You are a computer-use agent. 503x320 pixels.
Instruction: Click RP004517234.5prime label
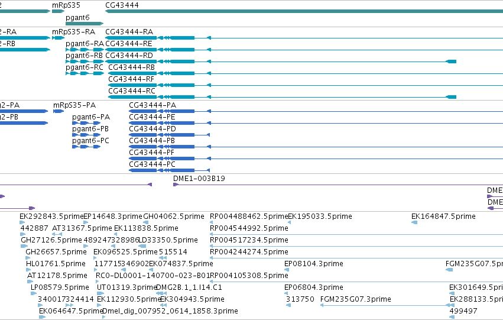coord(249,240)
